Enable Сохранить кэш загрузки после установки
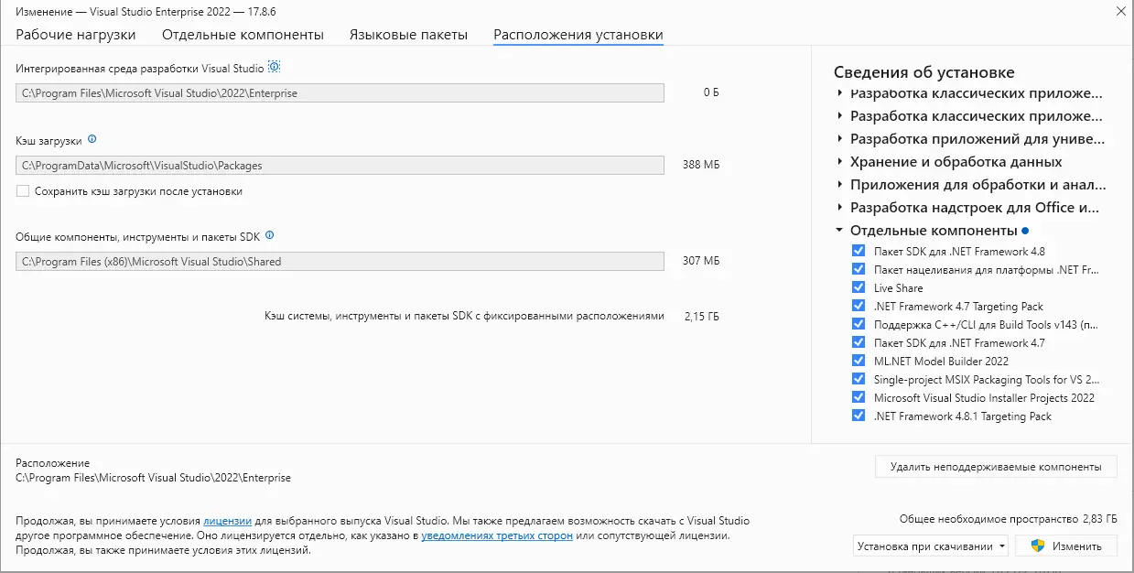The height and width of the screenshot is (573, 1134). (22, 191)
